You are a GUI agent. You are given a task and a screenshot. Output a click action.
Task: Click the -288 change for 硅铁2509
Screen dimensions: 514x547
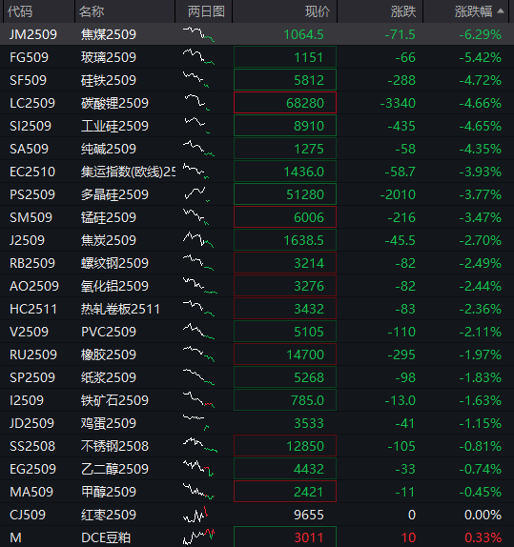point(401,80)
